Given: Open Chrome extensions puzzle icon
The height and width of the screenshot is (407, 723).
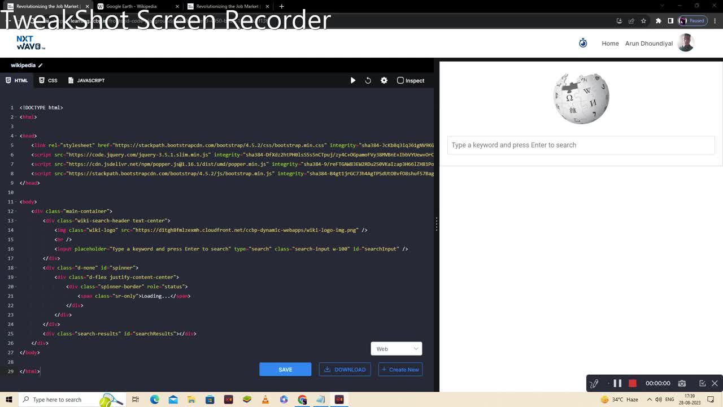Looking at the screenshot, I should click(x=659, y=21).
